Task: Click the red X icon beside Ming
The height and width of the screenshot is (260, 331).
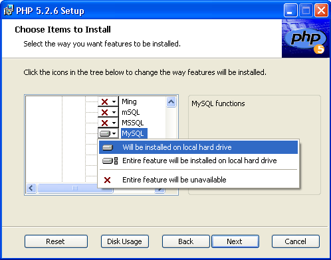Action: click(x=104, y=101)
